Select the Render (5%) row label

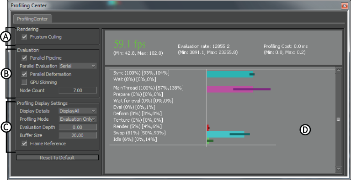pyautogui.click(x=138, y=126)
